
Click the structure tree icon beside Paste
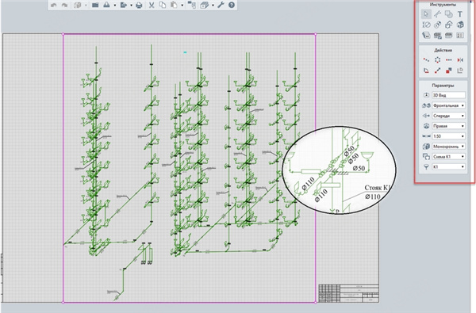(x=192, y=6)
